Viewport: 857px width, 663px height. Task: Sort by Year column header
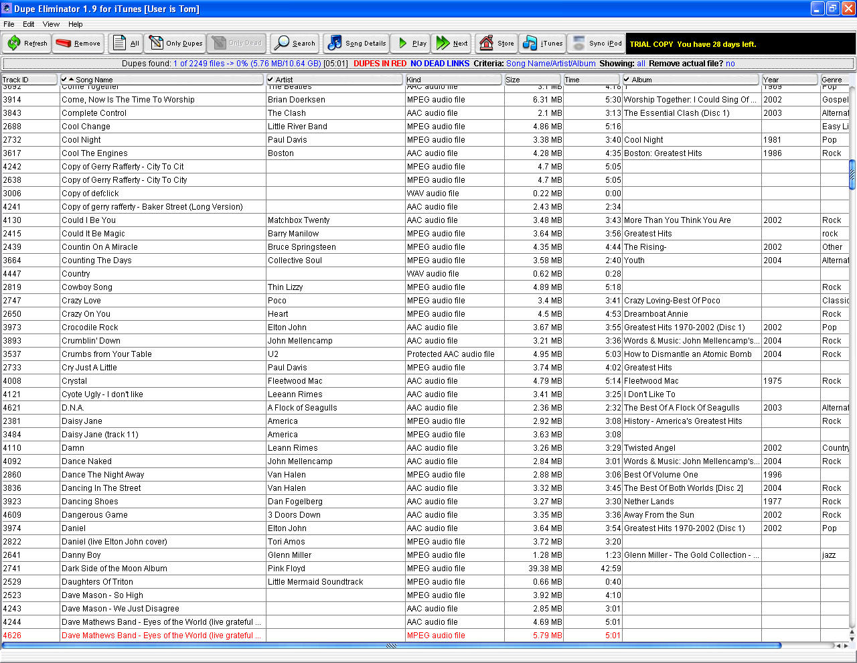pos(790,80)
